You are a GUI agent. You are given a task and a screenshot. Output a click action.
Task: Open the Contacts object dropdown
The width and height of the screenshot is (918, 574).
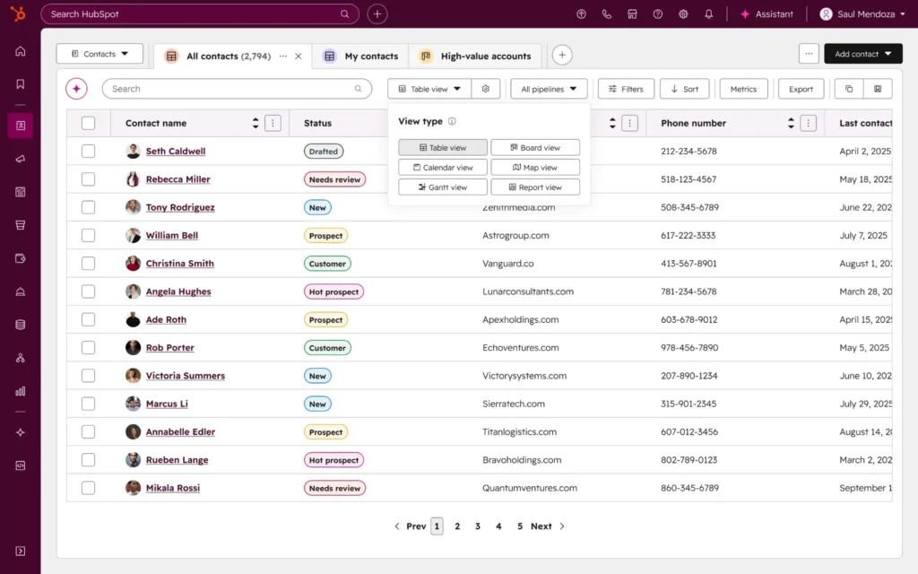click(100, 54)
